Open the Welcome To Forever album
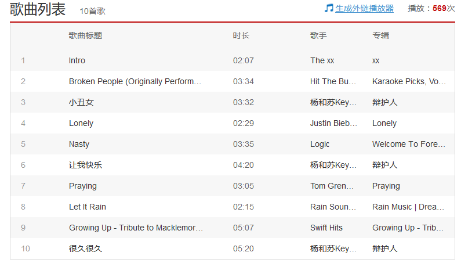 point(409,144)
